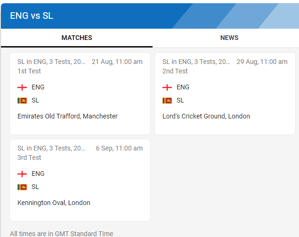Click the ENG vs SL header title
Image resolution: width=299 pixels, height=237 pixels.
click(32, 16)
